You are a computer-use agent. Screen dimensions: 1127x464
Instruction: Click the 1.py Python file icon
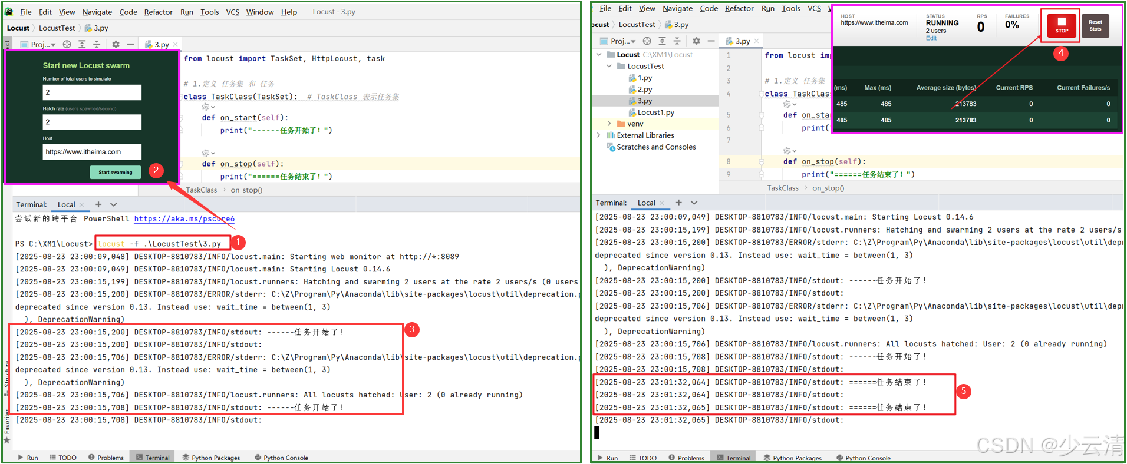tap(632, 78)
